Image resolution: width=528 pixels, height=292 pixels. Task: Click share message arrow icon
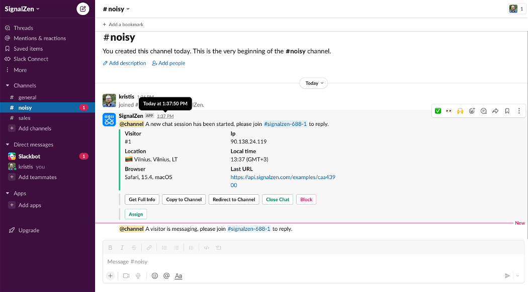[x=495, y=111]
